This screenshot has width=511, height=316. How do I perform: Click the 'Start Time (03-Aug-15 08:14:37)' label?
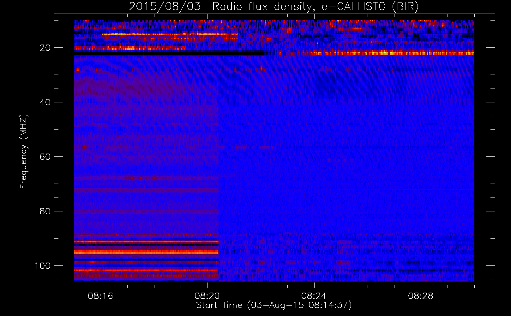pyautogui.click(x=274, y=305)
